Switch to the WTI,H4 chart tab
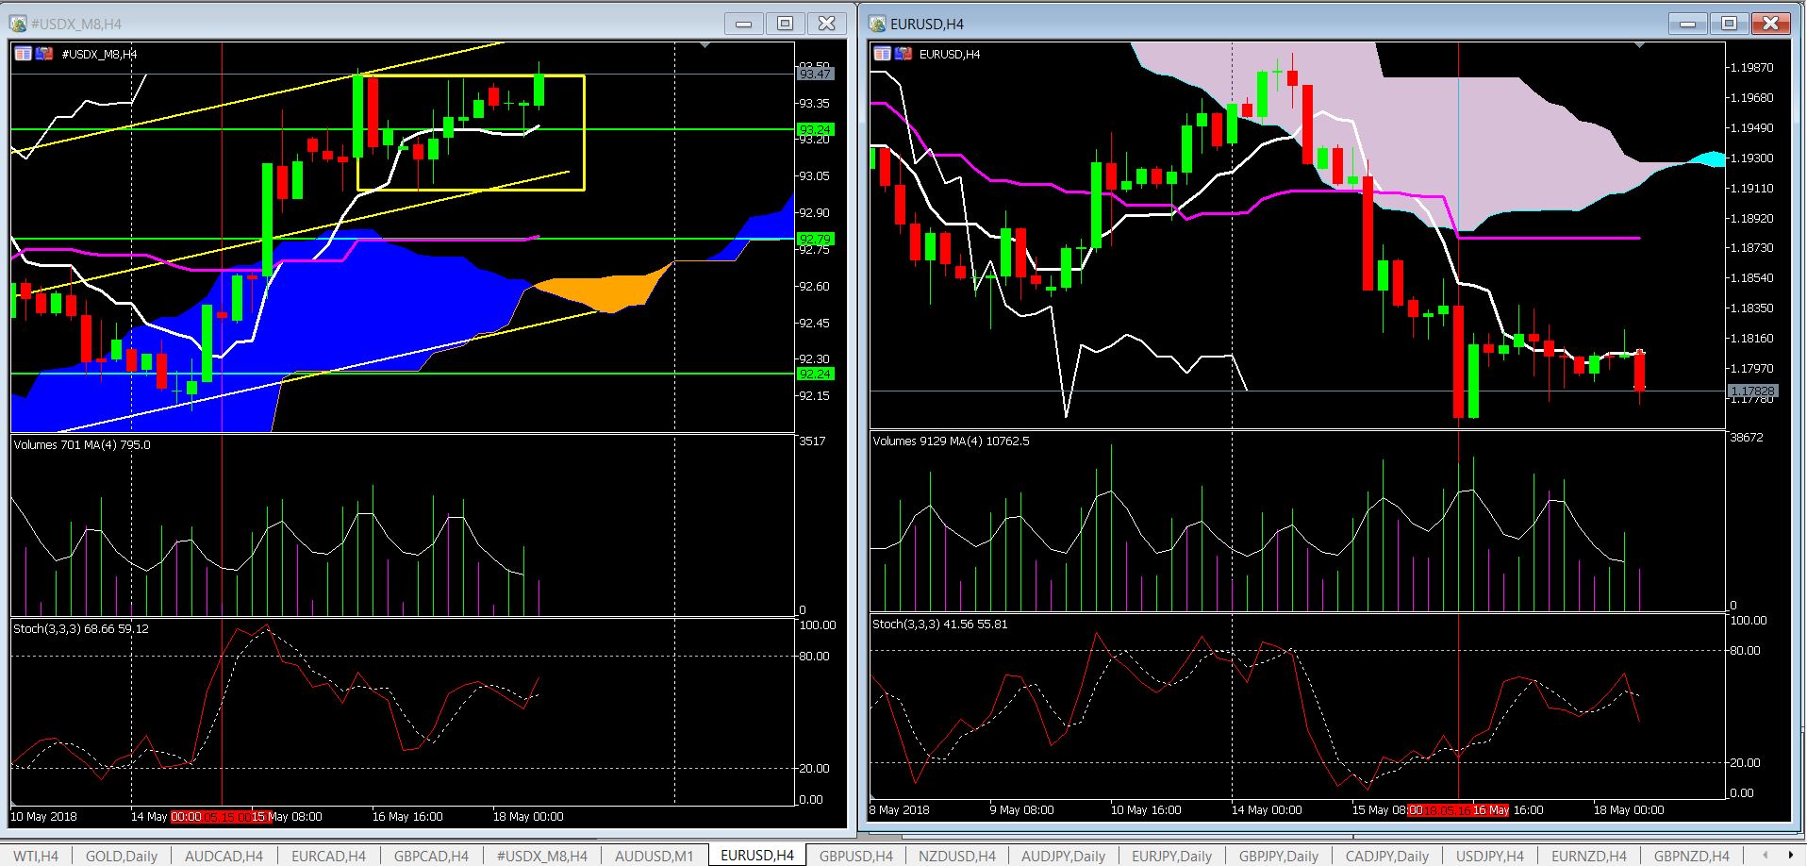 click(x=36, y=856)
